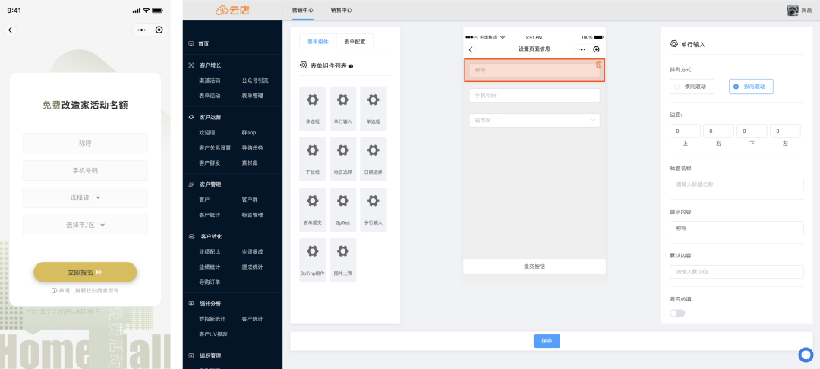Add the 单行输入 component
The width and height of the screenshot is (820, 369).
point(342,108)
